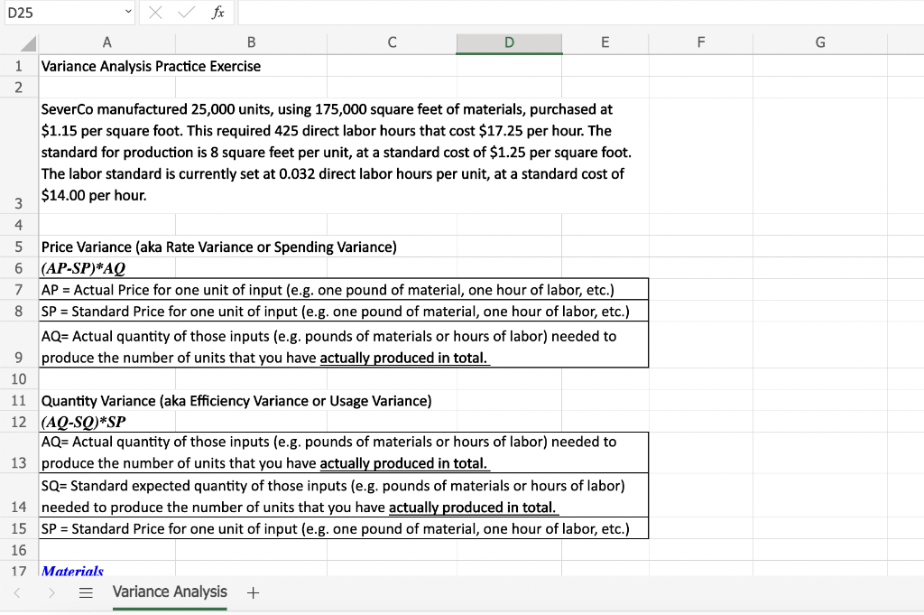Select the Variance Analysis sheet tab label

click(x=169, y=592)
